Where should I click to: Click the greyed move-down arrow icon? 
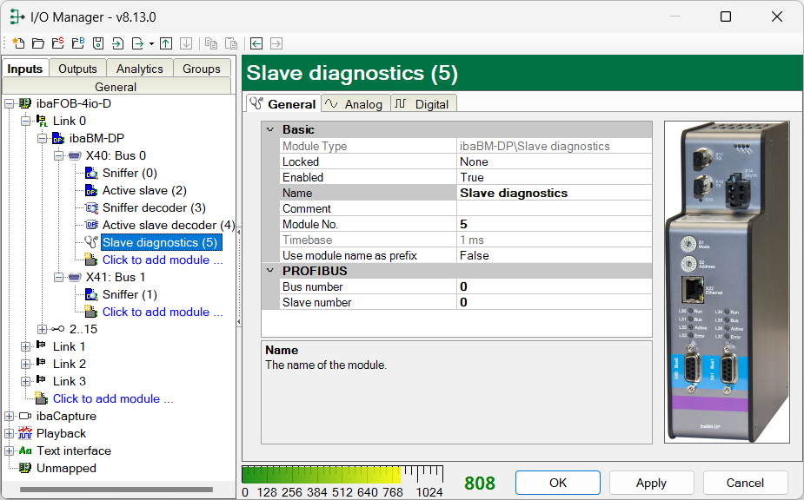click(x=186, y=43)
